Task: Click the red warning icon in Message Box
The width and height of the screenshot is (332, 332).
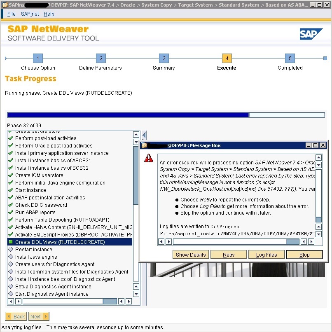Action: [149, 158]
